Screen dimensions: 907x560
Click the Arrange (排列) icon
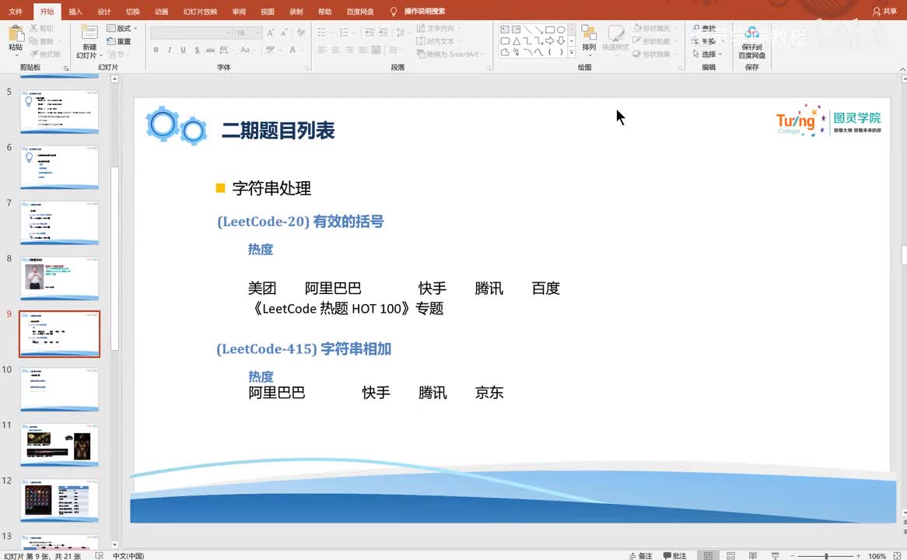589,33
